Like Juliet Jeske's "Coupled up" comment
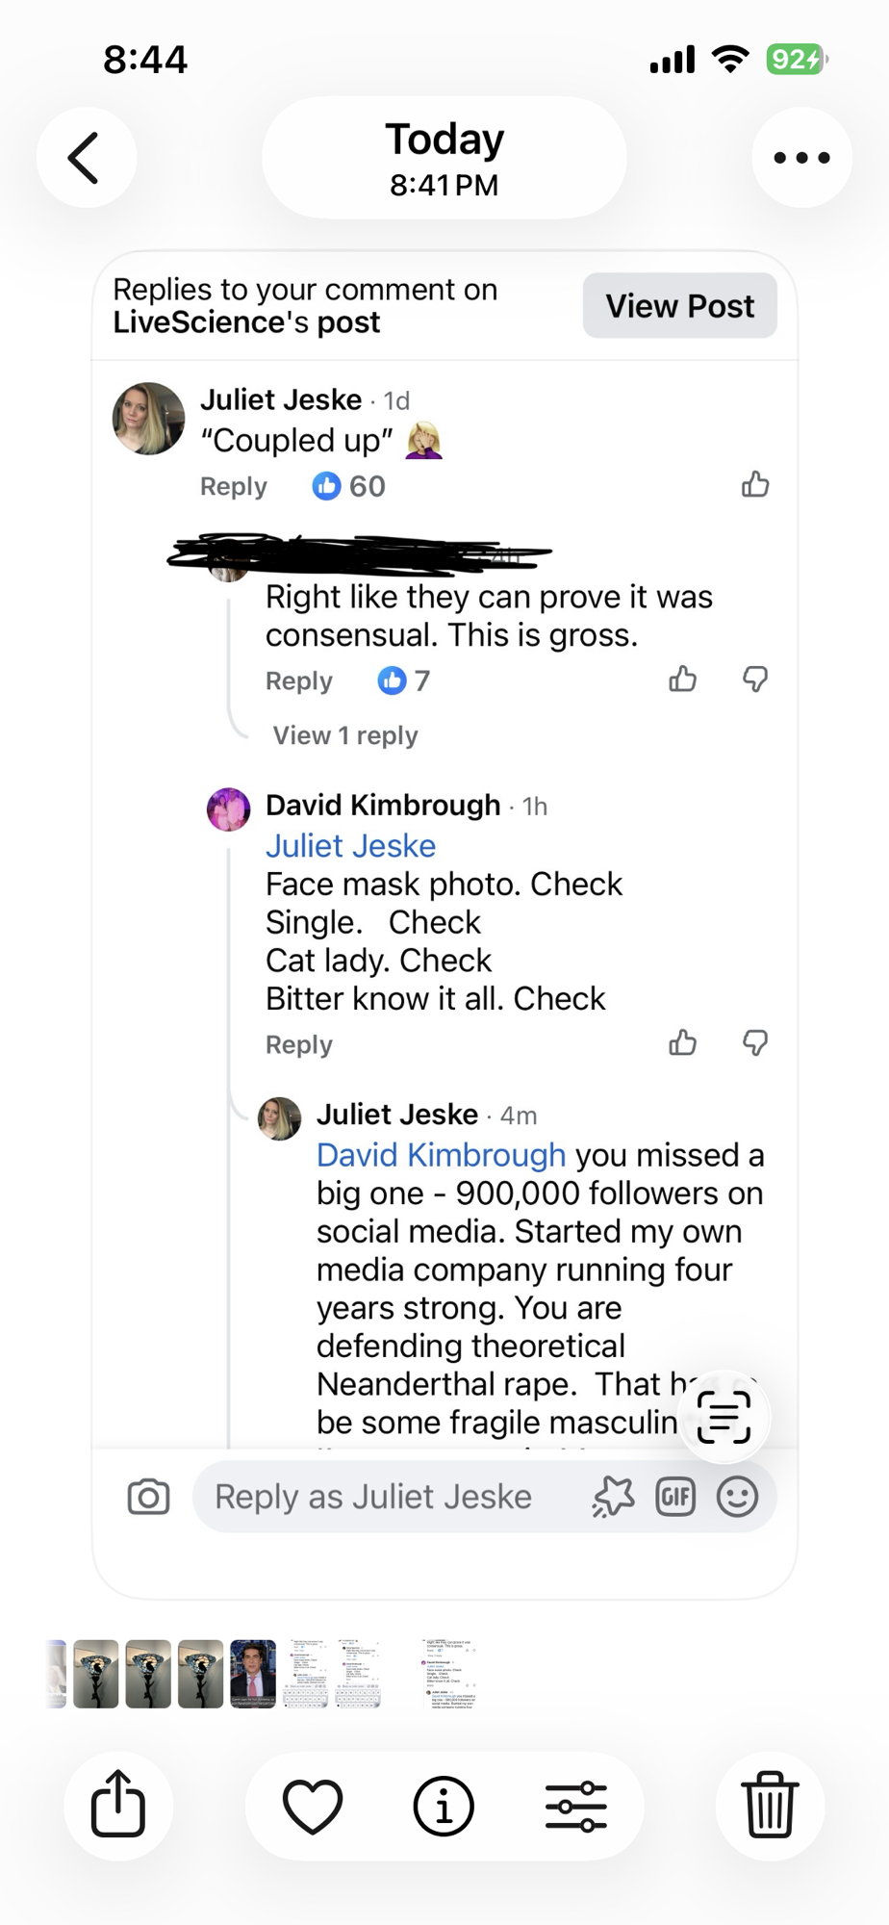 point(755,484)
